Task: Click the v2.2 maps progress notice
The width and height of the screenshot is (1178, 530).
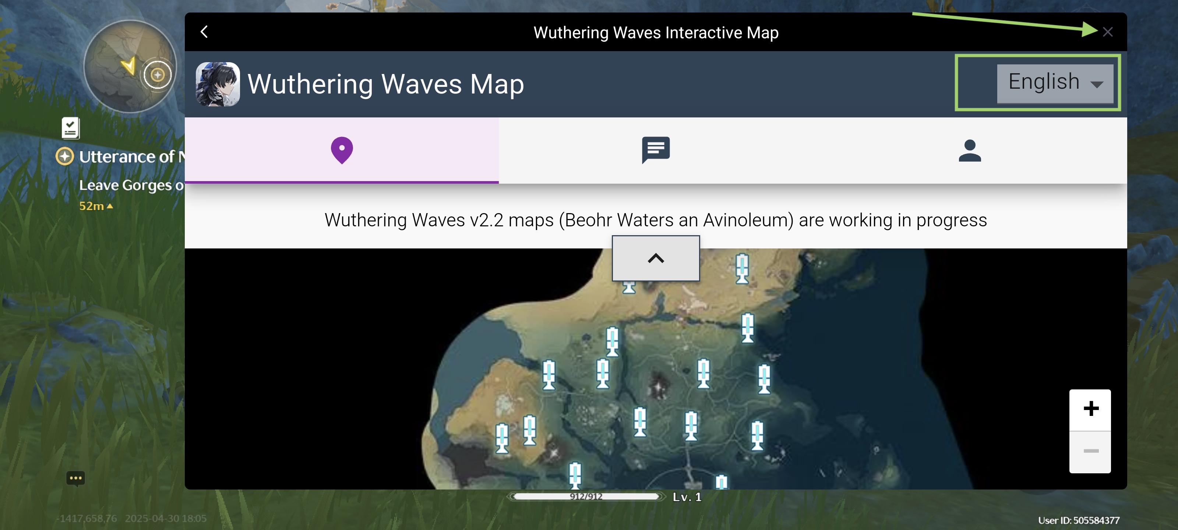Action: (x=655, y=220)
